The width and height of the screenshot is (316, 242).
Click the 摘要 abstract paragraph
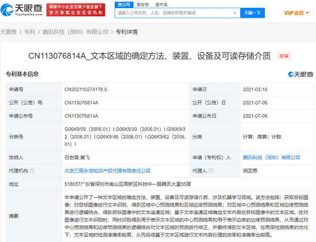point(186,216)
